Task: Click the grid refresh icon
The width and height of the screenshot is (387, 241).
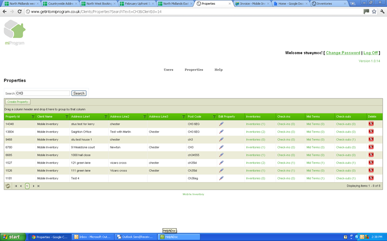Action: coord(8,186)
